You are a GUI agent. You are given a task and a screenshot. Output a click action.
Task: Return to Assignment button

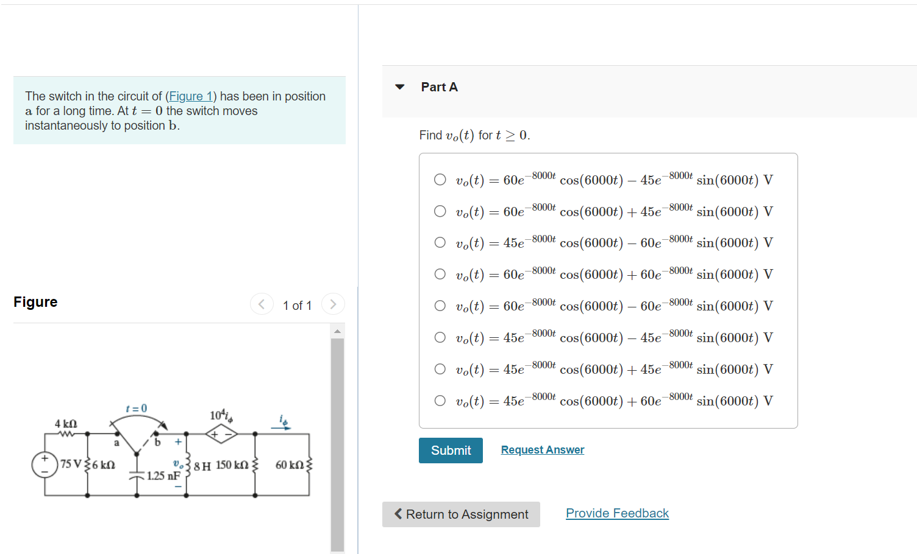461,514
